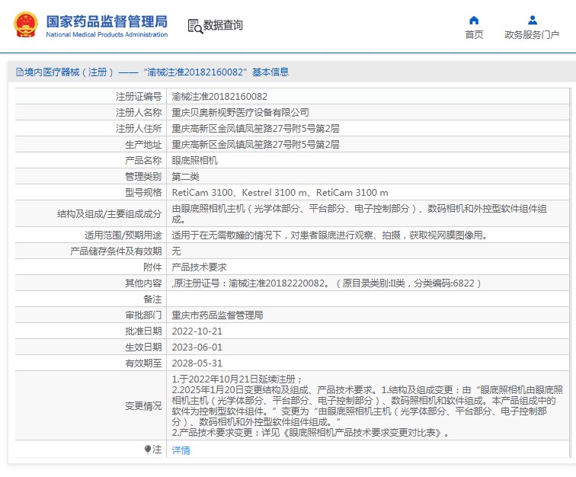Screen dimensions: 576x477
Task: Click 国家药品监督管理局 site title
Action: coord(107,21)
